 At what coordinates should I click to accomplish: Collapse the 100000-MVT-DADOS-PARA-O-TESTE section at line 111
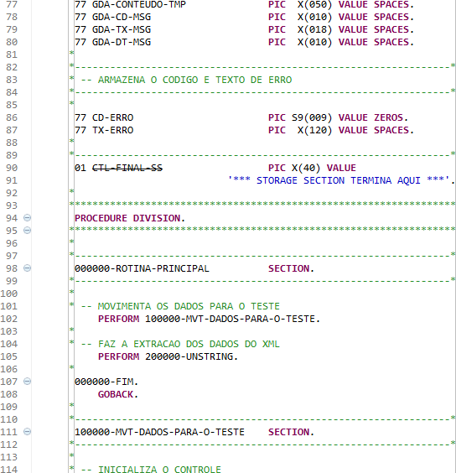point(27,432)
